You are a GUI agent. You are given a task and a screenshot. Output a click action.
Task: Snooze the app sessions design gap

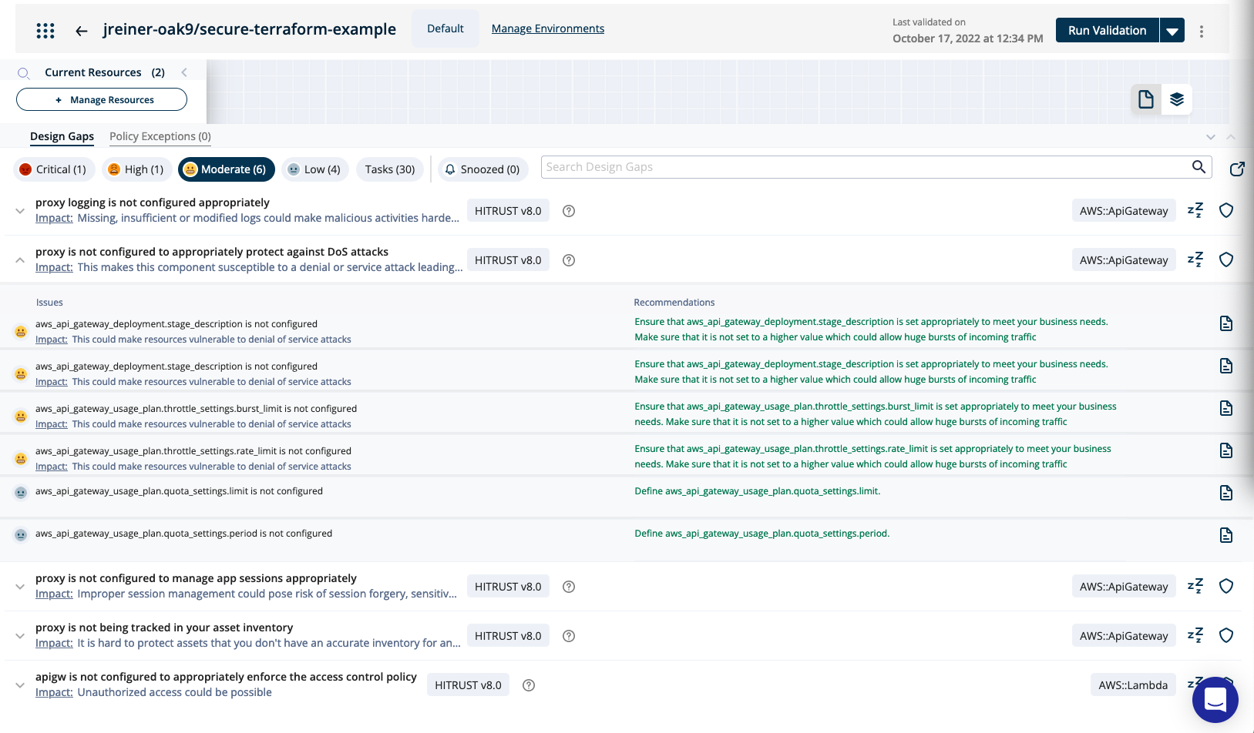(1195, 586)
